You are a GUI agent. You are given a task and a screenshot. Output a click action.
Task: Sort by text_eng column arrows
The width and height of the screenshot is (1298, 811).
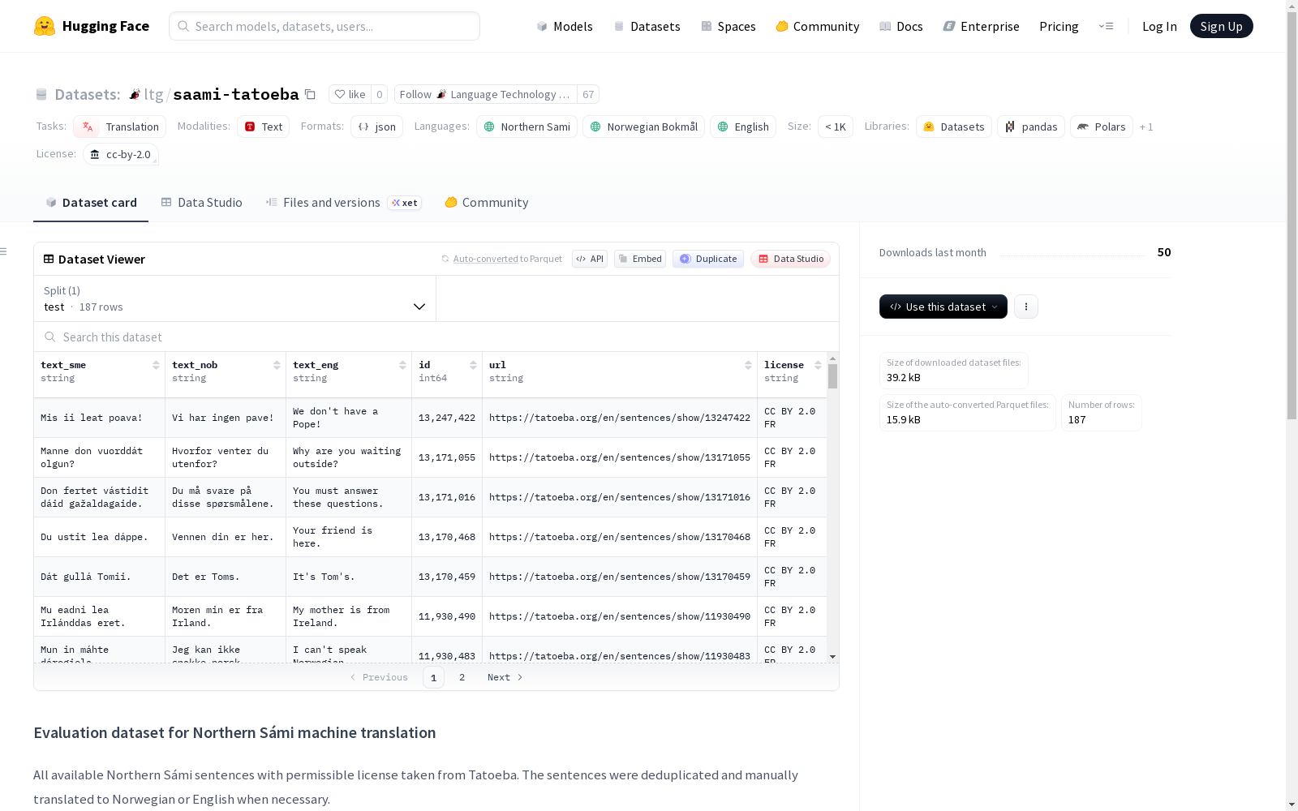tap(402, 365)
